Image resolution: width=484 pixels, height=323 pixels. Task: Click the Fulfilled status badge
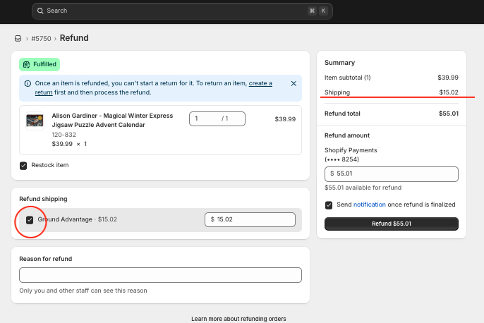pos(40,64)
